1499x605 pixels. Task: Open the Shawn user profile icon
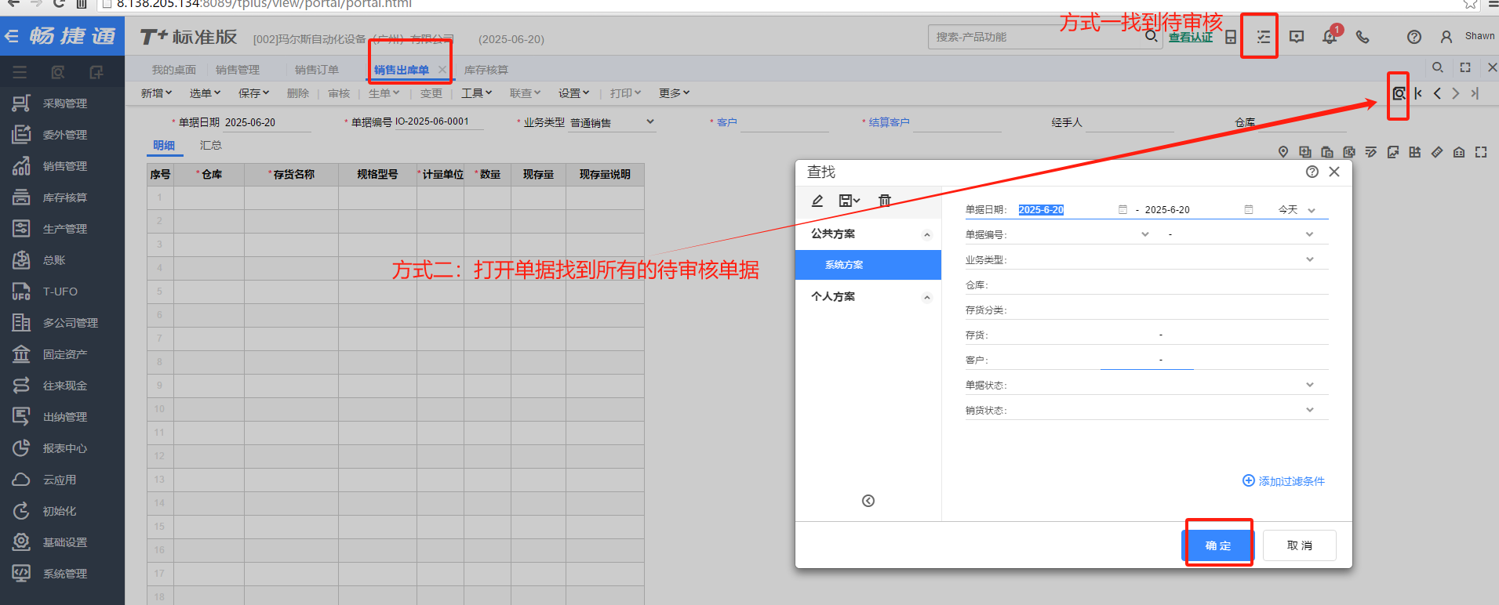click(1446, 37)
